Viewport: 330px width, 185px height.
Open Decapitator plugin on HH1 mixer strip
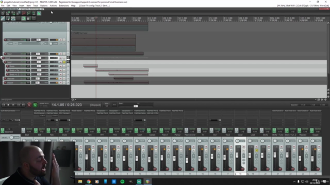click(x=102, y=111)
